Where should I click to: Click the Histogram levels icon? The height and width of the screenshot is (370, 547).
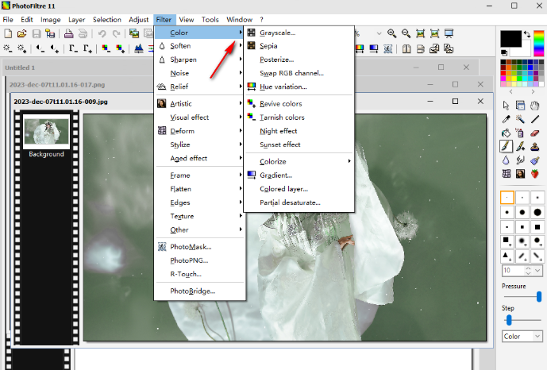point(139,48)
